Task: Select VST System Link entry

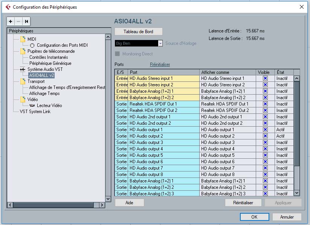Action: coord(35,112)
